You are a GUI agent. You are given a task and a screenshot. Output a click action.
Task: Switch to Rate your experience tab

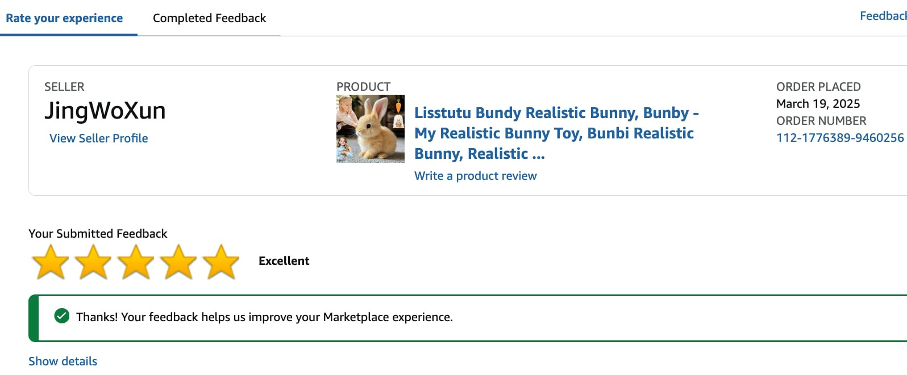tap(64, 18)
